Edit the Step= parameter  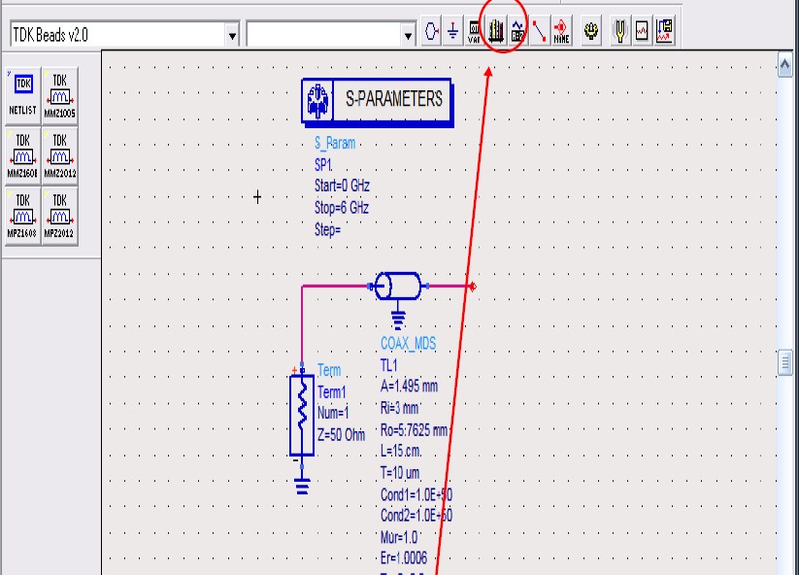coord(327,229)
